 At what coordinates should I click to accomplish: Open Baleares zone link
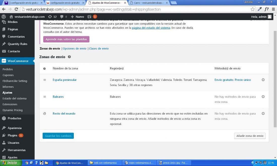click(58, 97)
